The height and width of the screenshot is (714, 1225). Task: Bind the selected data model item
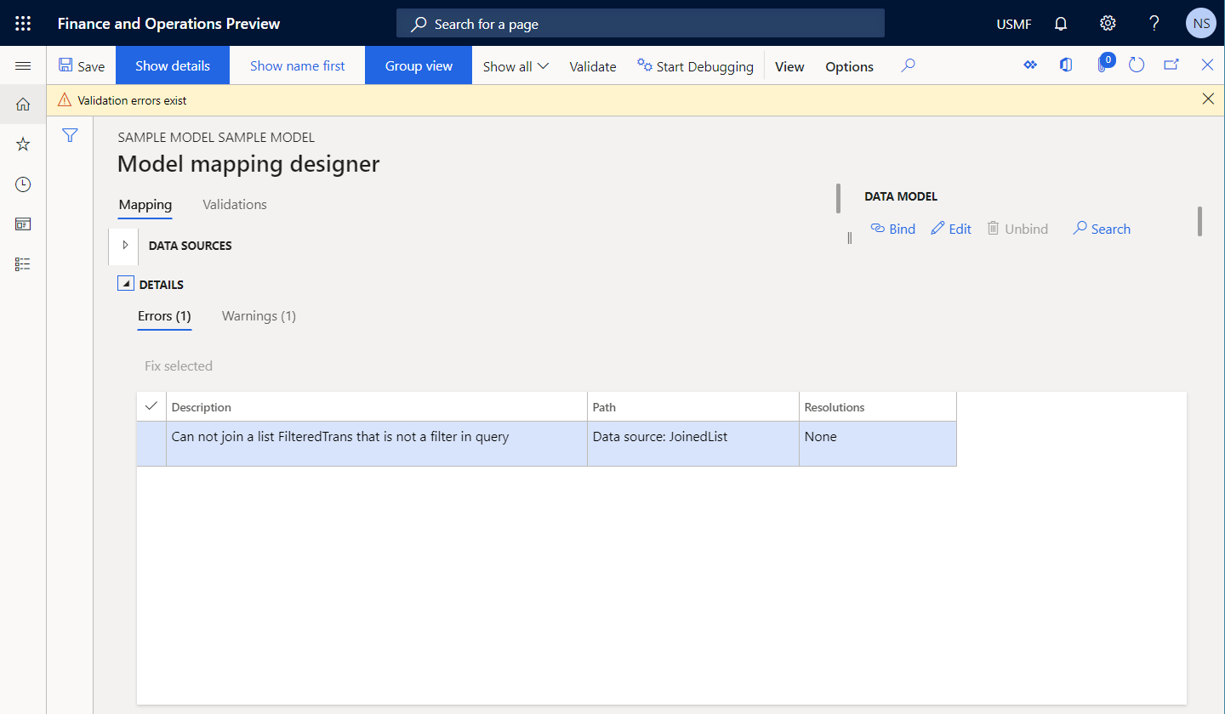point(892,228)
